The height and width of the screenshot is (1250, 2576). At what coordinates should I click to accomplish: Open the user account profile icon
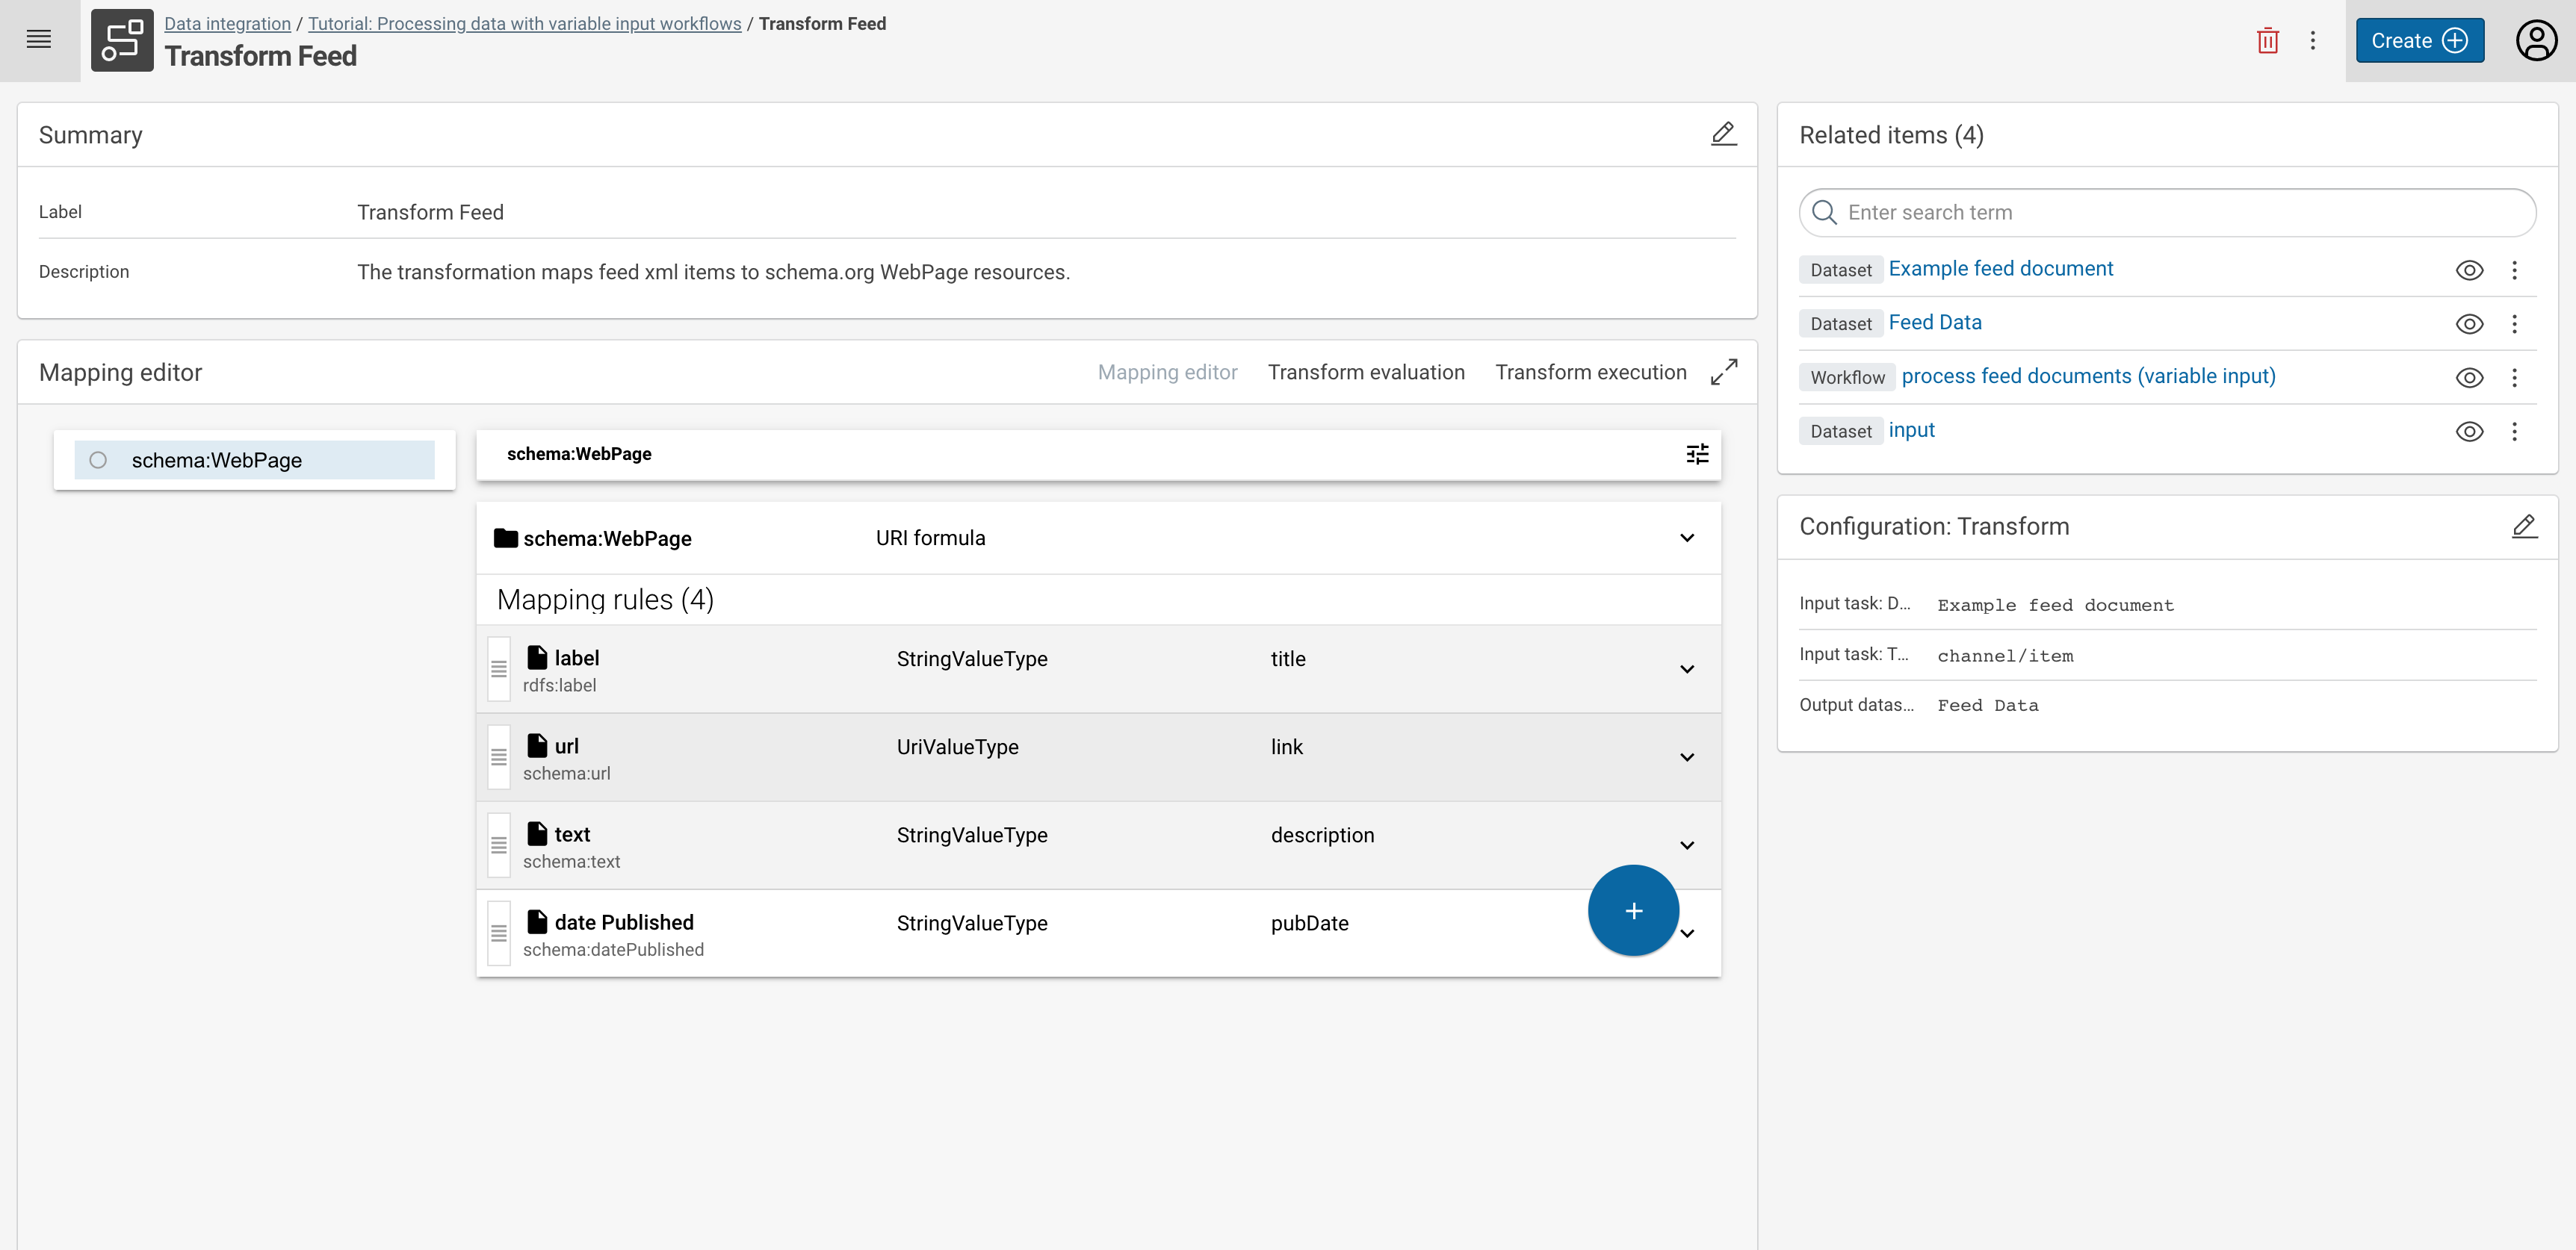click(x=2536, y=41)
